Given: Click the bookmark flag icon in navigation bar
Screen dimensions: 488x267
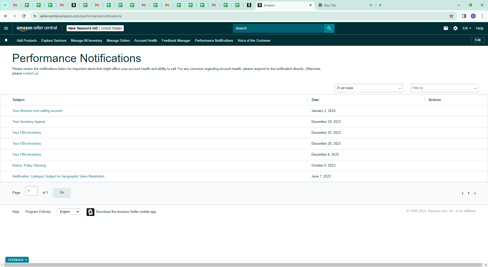Looking at the screenshot, I should coord(6,40).
